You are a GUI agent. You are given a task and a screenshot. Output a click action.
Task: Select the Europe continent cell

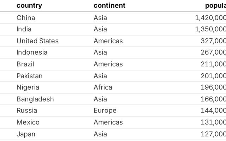(105, 111)
